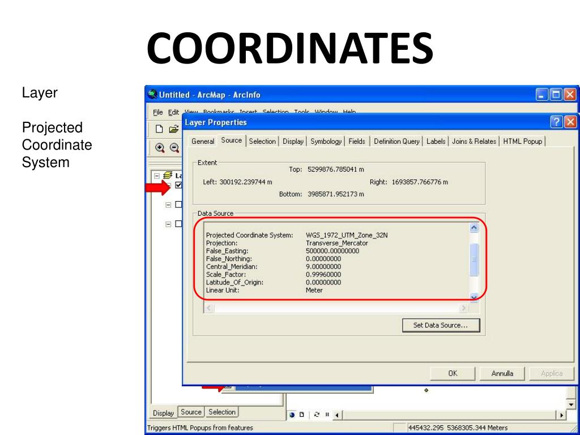Switch to the Display tab in Layer Properties
Screen dimensions: 580x435
(x=293, y=141)
